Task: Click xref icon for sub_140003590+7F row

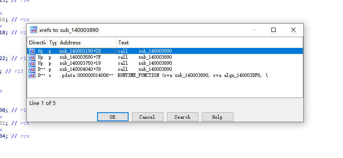Action: [32, 57]
